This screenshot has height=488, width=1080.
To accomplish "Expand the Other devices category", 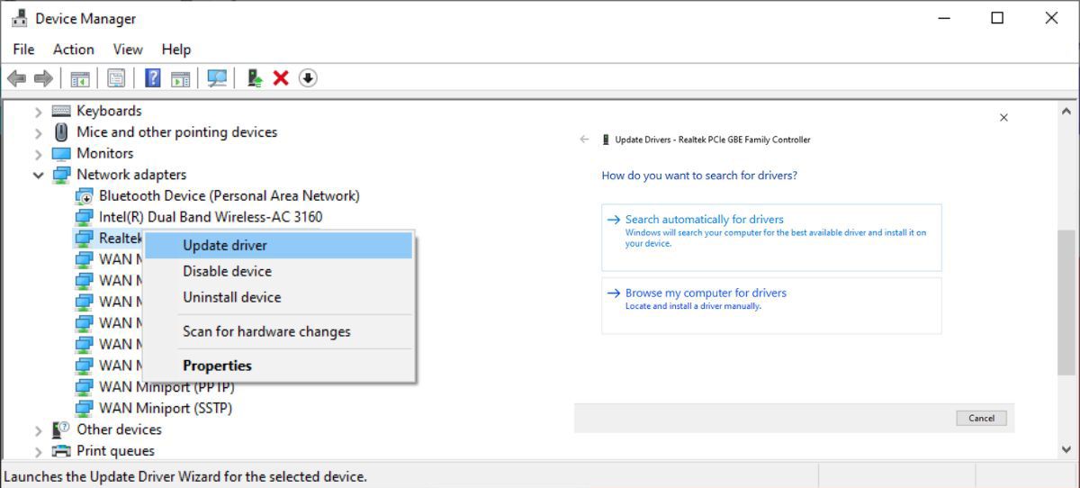I will (38, 430).
